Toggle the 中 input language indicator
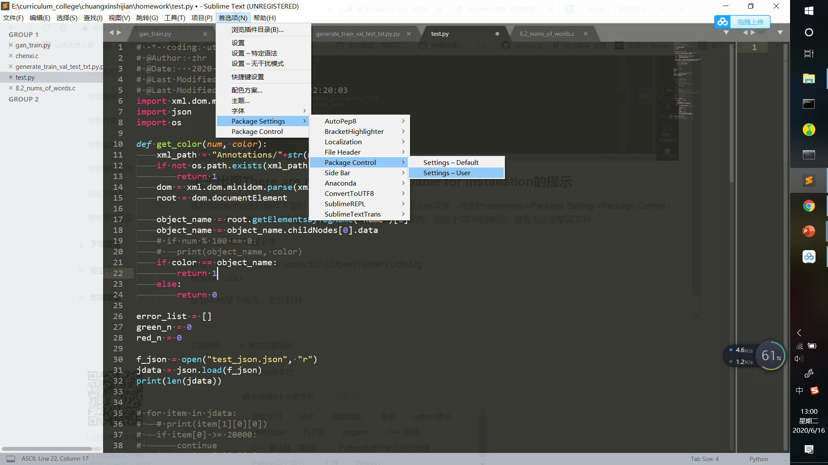Viewport: 828px width, 465px height. tap(799, 391)
